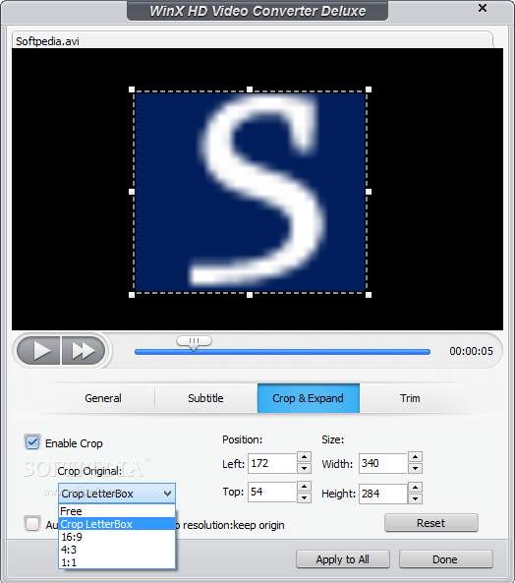The height and width of the screenshot is (583, 515).
Task: Click the right-middle crop handle
Action: point(369,192)
